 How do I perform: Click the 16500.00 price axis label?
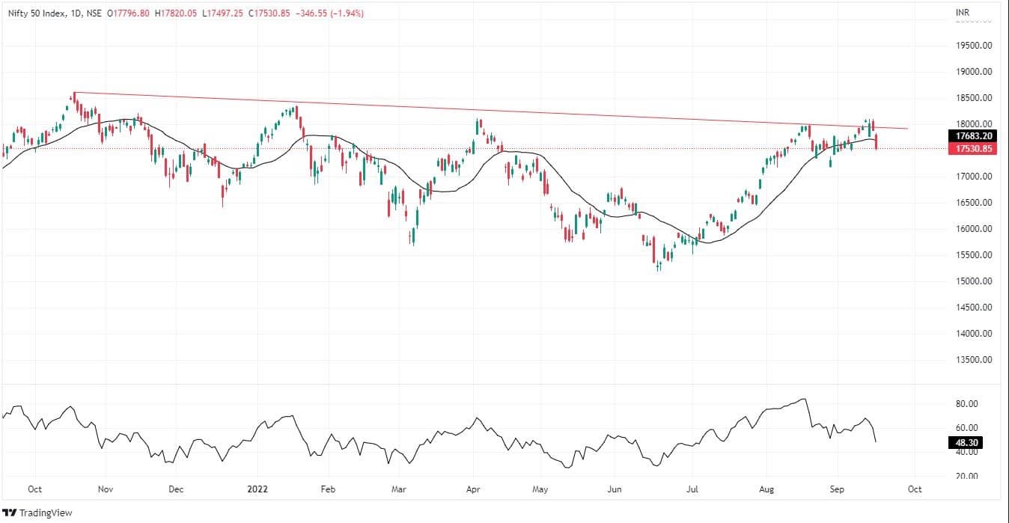point(975,203)
